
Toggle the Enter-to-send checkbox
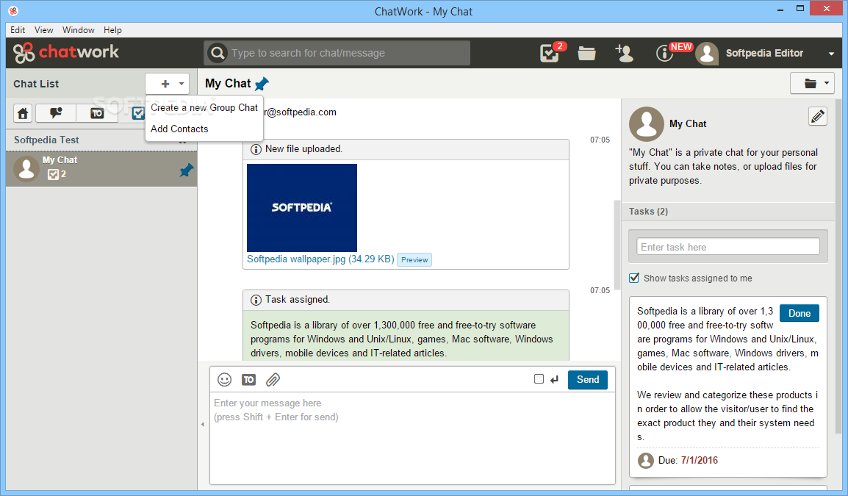click(x=539, y=378)
